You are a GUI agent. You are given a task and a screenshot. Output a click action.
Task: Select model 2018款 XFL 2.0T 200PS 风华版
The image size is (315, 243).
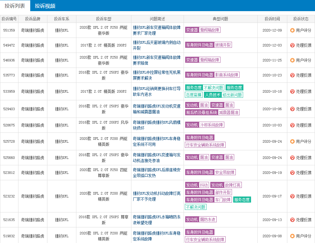point(104,125)
